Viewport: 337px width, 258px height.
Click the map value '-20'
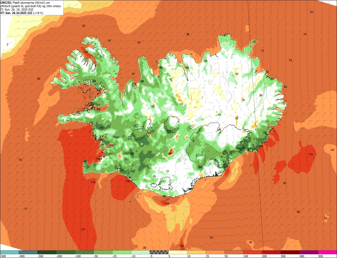coord(205,61)
